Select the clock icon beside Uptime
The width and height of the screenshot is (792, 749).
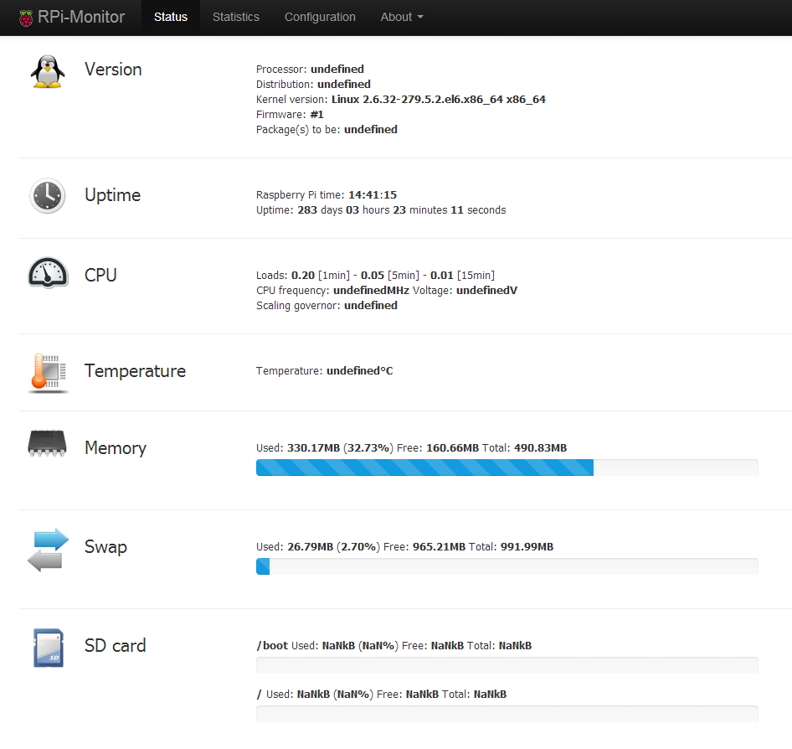tap(47, 195)
